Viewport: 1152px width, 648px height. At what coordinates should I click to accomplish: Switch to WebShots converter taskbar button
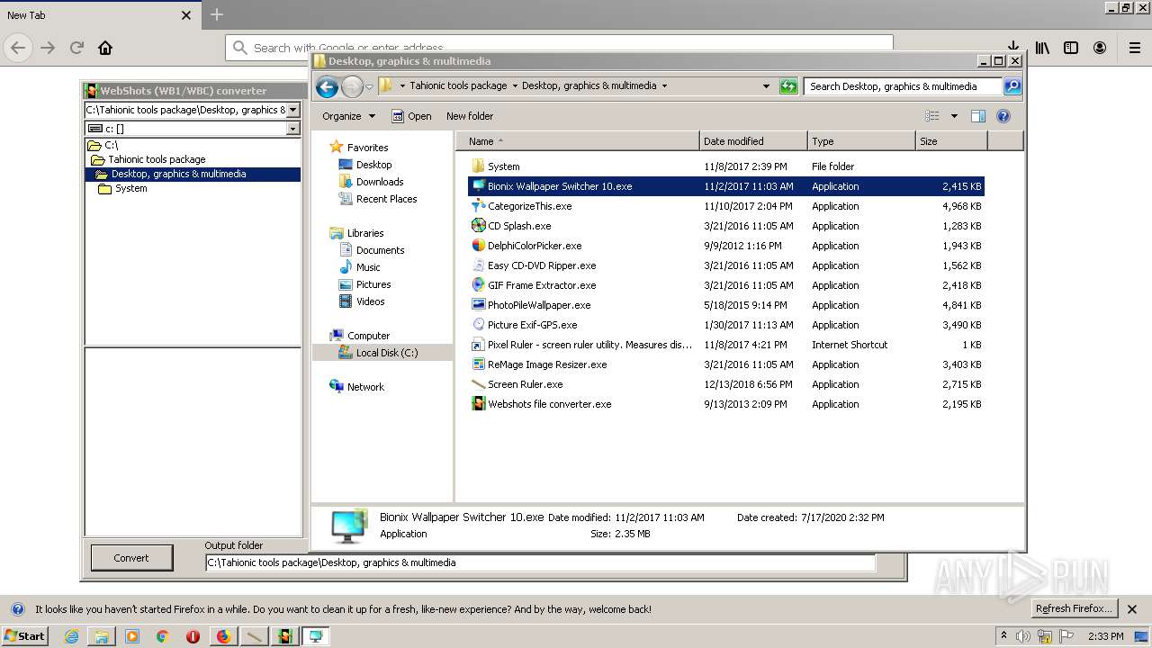pyautogui.click(x=284, y=636)
